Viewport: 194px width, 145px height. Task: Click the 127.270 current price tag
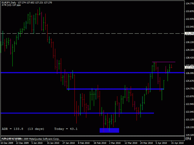[x=189, y=67]
